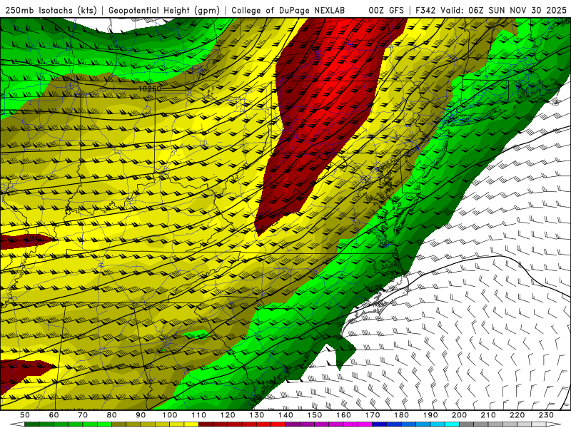
Task: Click the '90' value on the color scale
Action: 141,415
